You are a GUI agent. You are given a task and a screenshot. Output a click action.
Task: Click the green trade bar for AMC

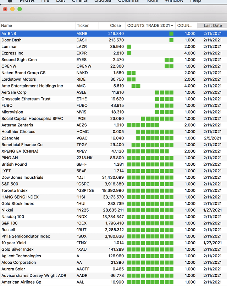[x=136, y=86]
